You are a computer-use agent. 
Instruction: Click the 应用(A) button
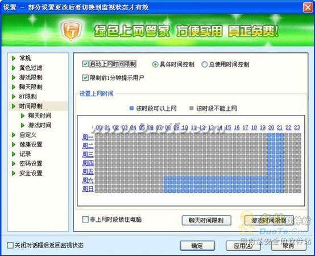[243, 246]
